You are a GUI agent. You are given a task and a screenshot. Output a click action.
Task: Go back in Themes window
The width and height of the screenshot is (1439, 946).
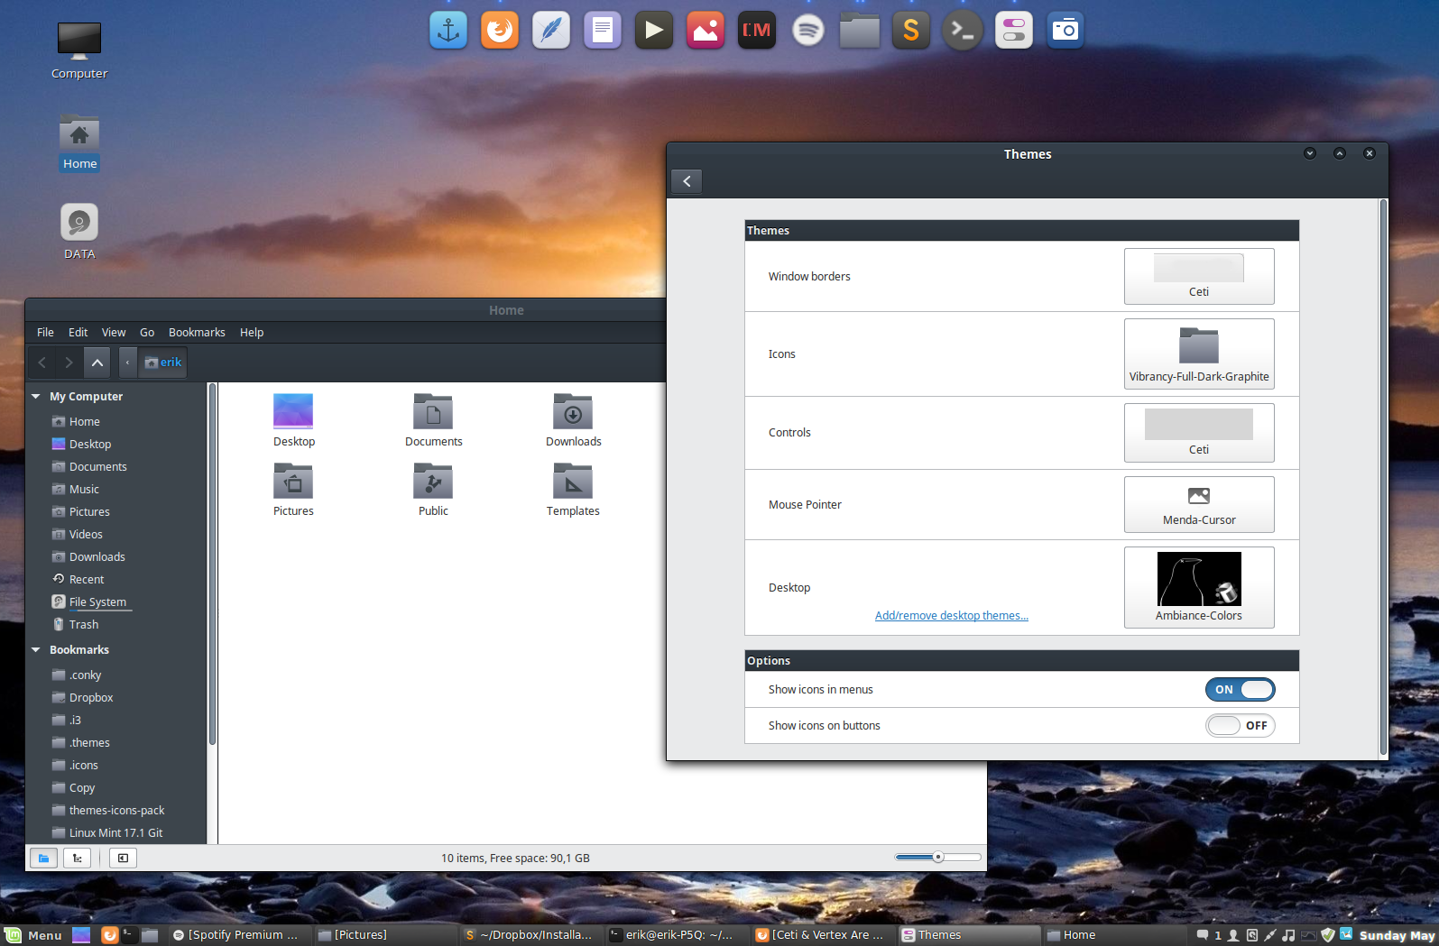tap(687, 181)
